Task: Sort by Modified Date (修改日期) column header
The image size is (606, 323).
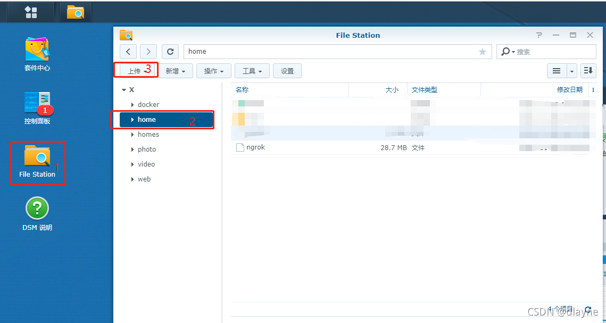Action: tap(535, 89)
